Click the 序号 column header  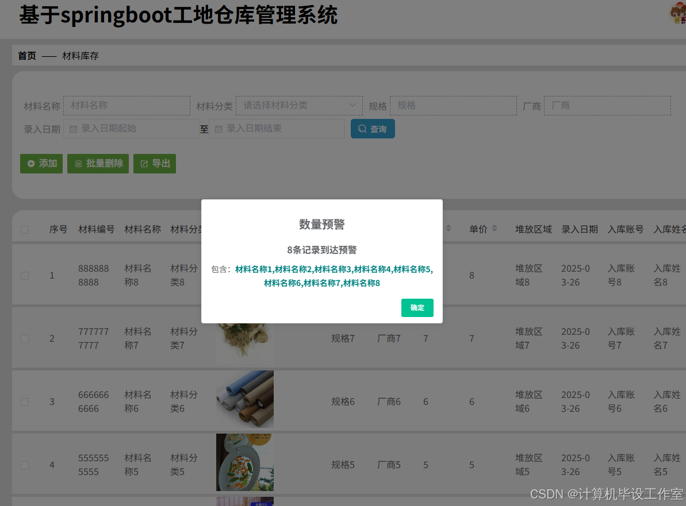click(x=58, y=229)
